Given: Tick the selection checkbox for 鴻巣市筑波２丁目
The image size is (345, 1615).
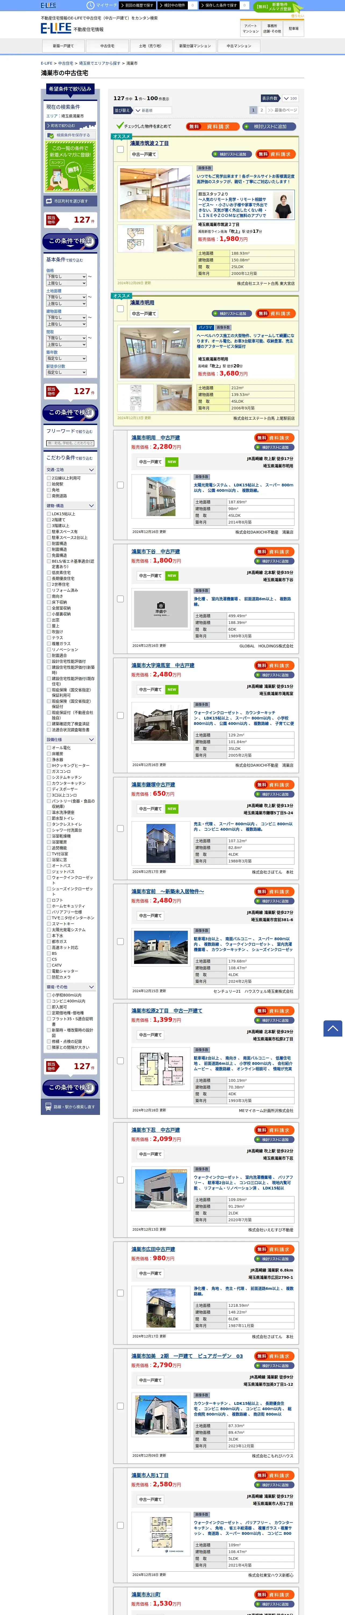Looking at the screenshot, I should point(120,149).
